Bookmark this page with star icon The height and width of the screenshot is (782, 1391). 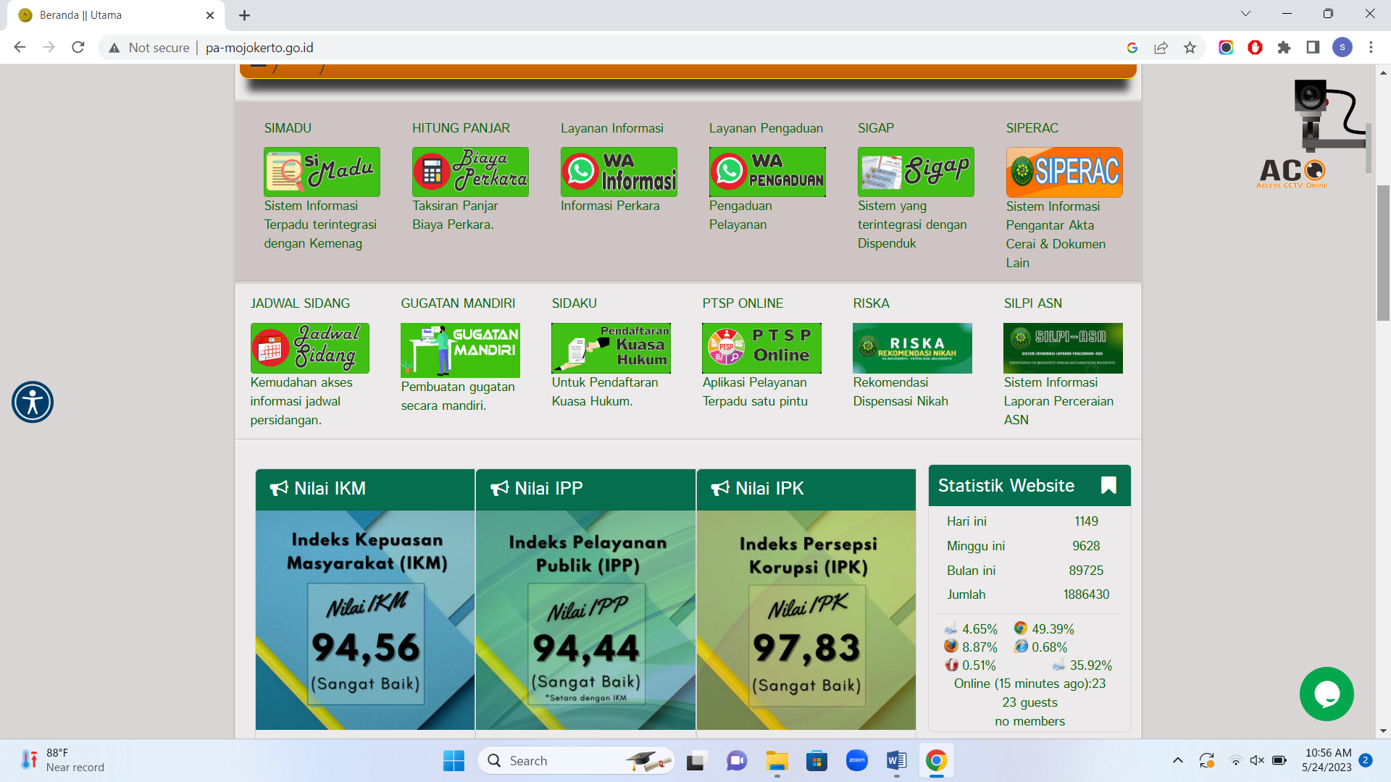(x=1190, y=48)
